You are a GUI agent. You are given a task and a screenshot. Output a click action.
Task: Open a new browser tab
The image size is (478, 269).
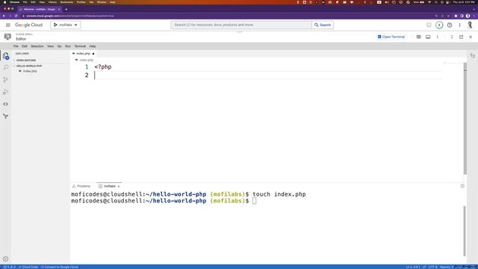click(x=66, y=9)
